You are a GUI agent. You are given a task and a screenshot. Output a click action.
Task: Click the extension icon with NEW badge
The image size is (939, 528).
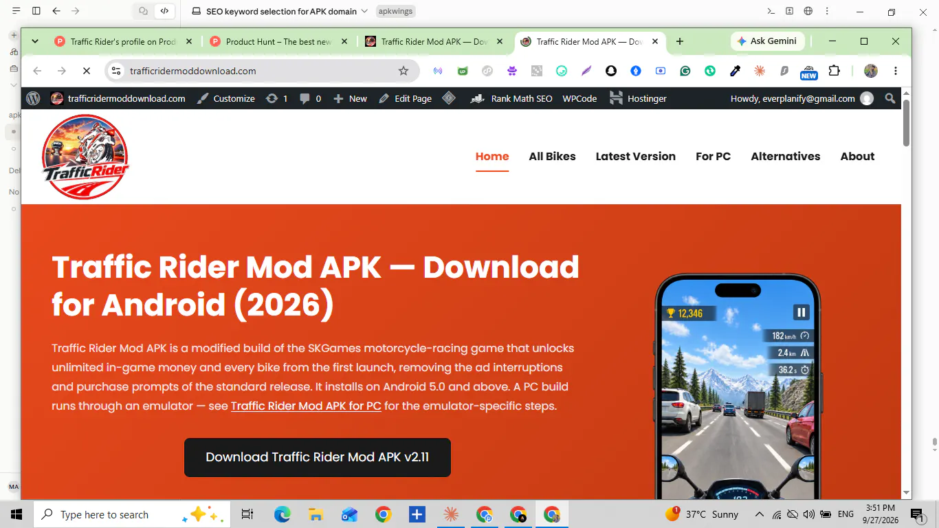[809, 71]
